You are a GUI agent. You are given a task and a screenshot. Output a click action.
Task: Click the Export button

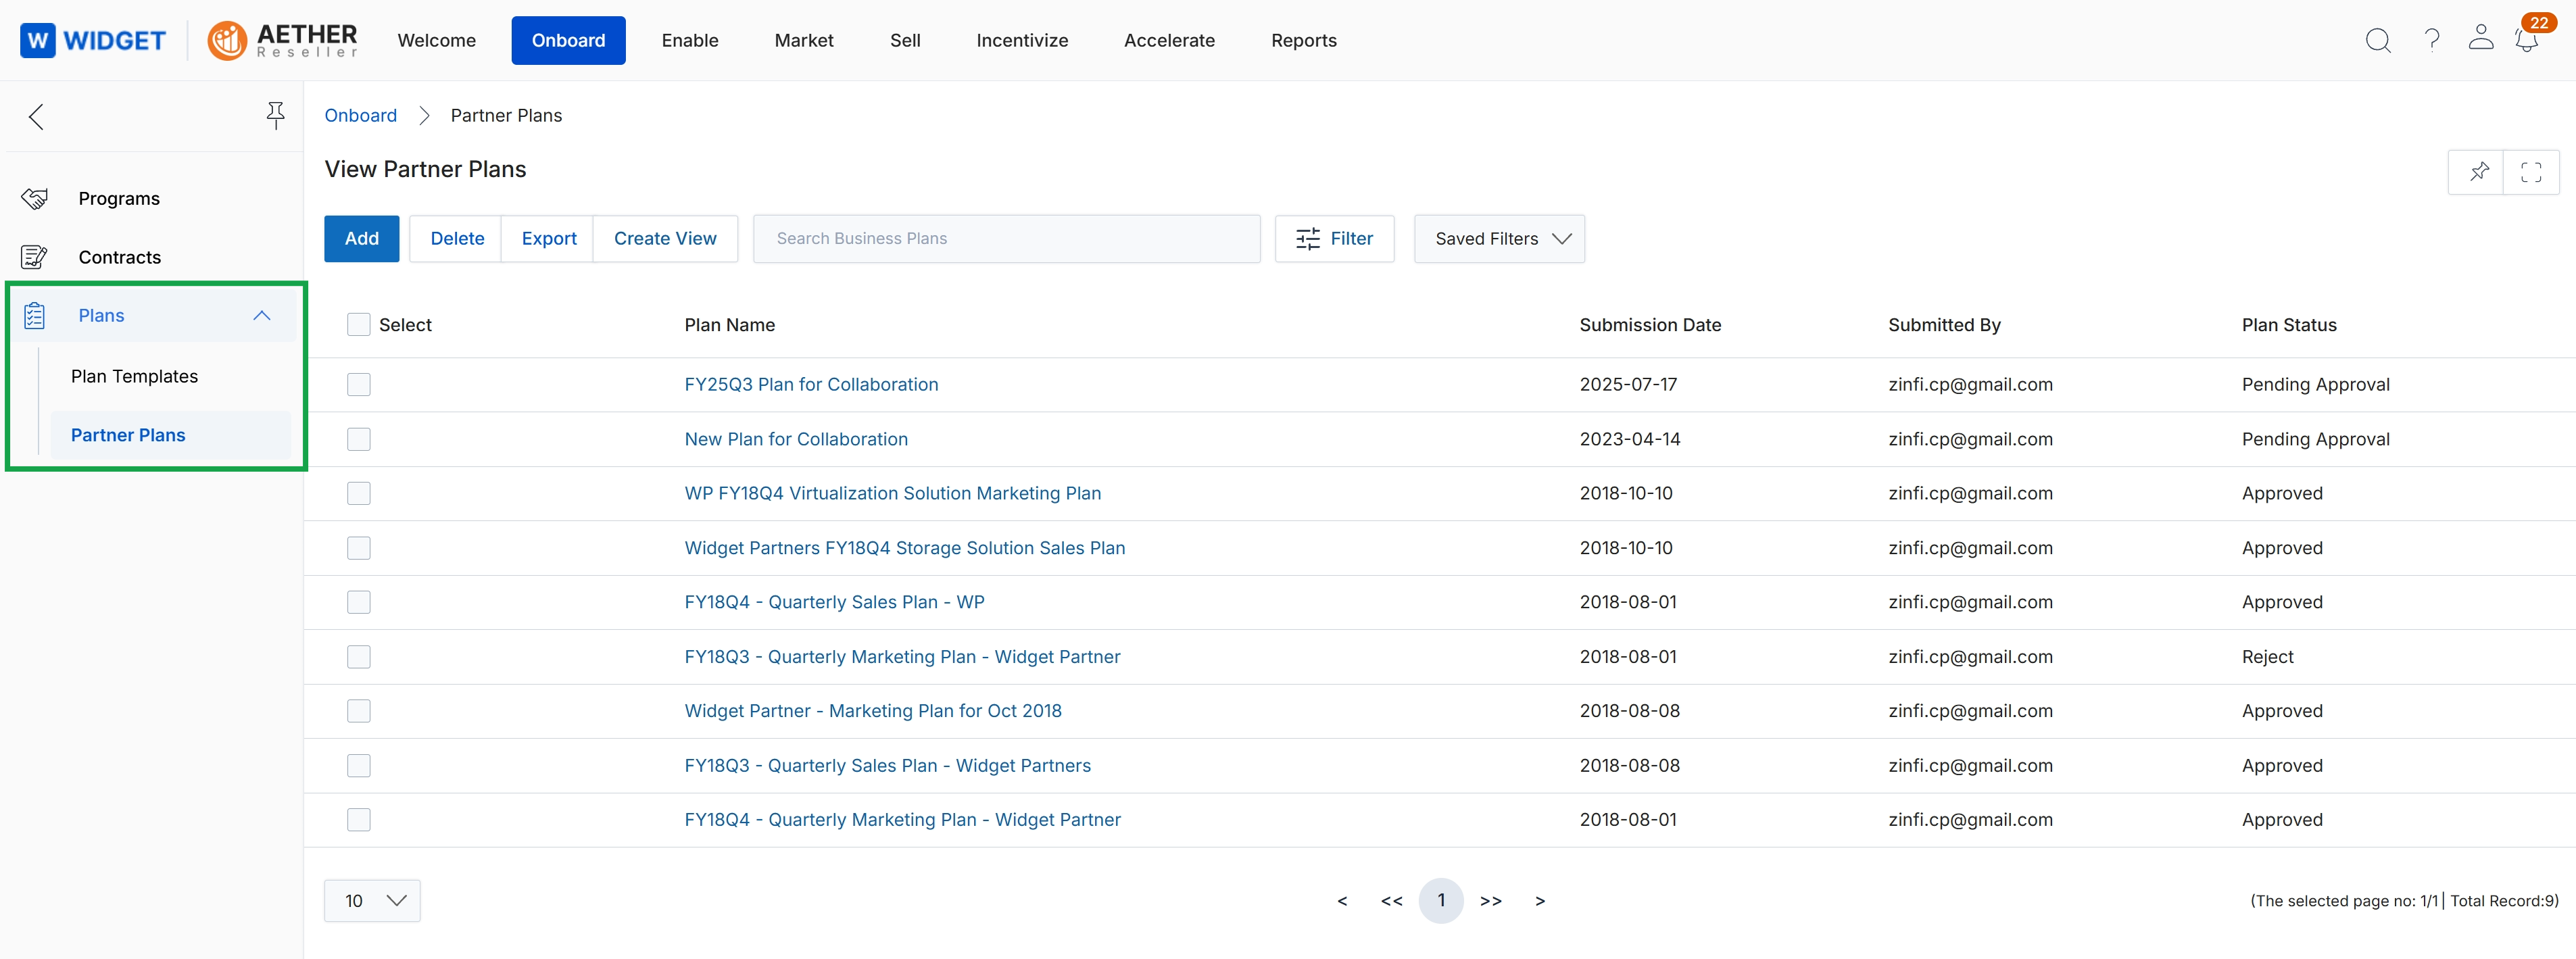click(x=548, y=239)
